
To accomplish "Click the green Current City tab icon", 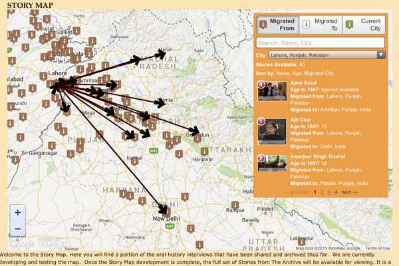I will click(349, 25).
